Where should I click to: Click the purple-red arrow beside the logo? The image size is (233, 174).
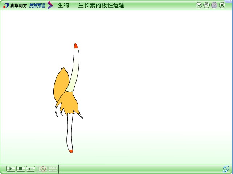click(x=50, y=5)
